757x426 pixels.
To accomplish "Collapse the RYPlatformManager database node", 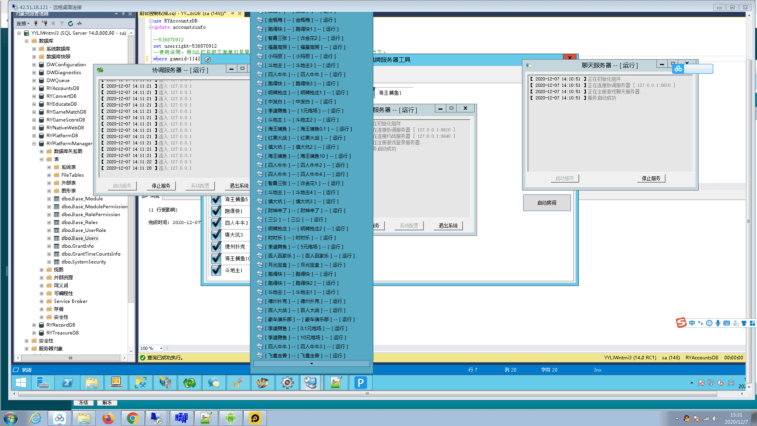I will 34,144.
